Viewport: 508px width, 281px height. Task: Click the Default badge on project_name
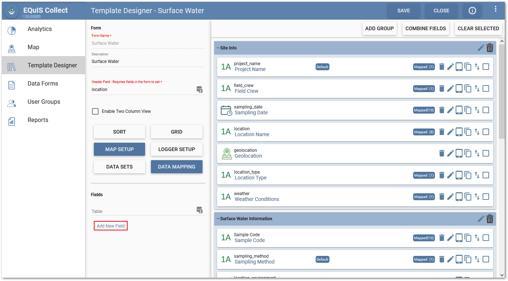click(x=322, y=67)
